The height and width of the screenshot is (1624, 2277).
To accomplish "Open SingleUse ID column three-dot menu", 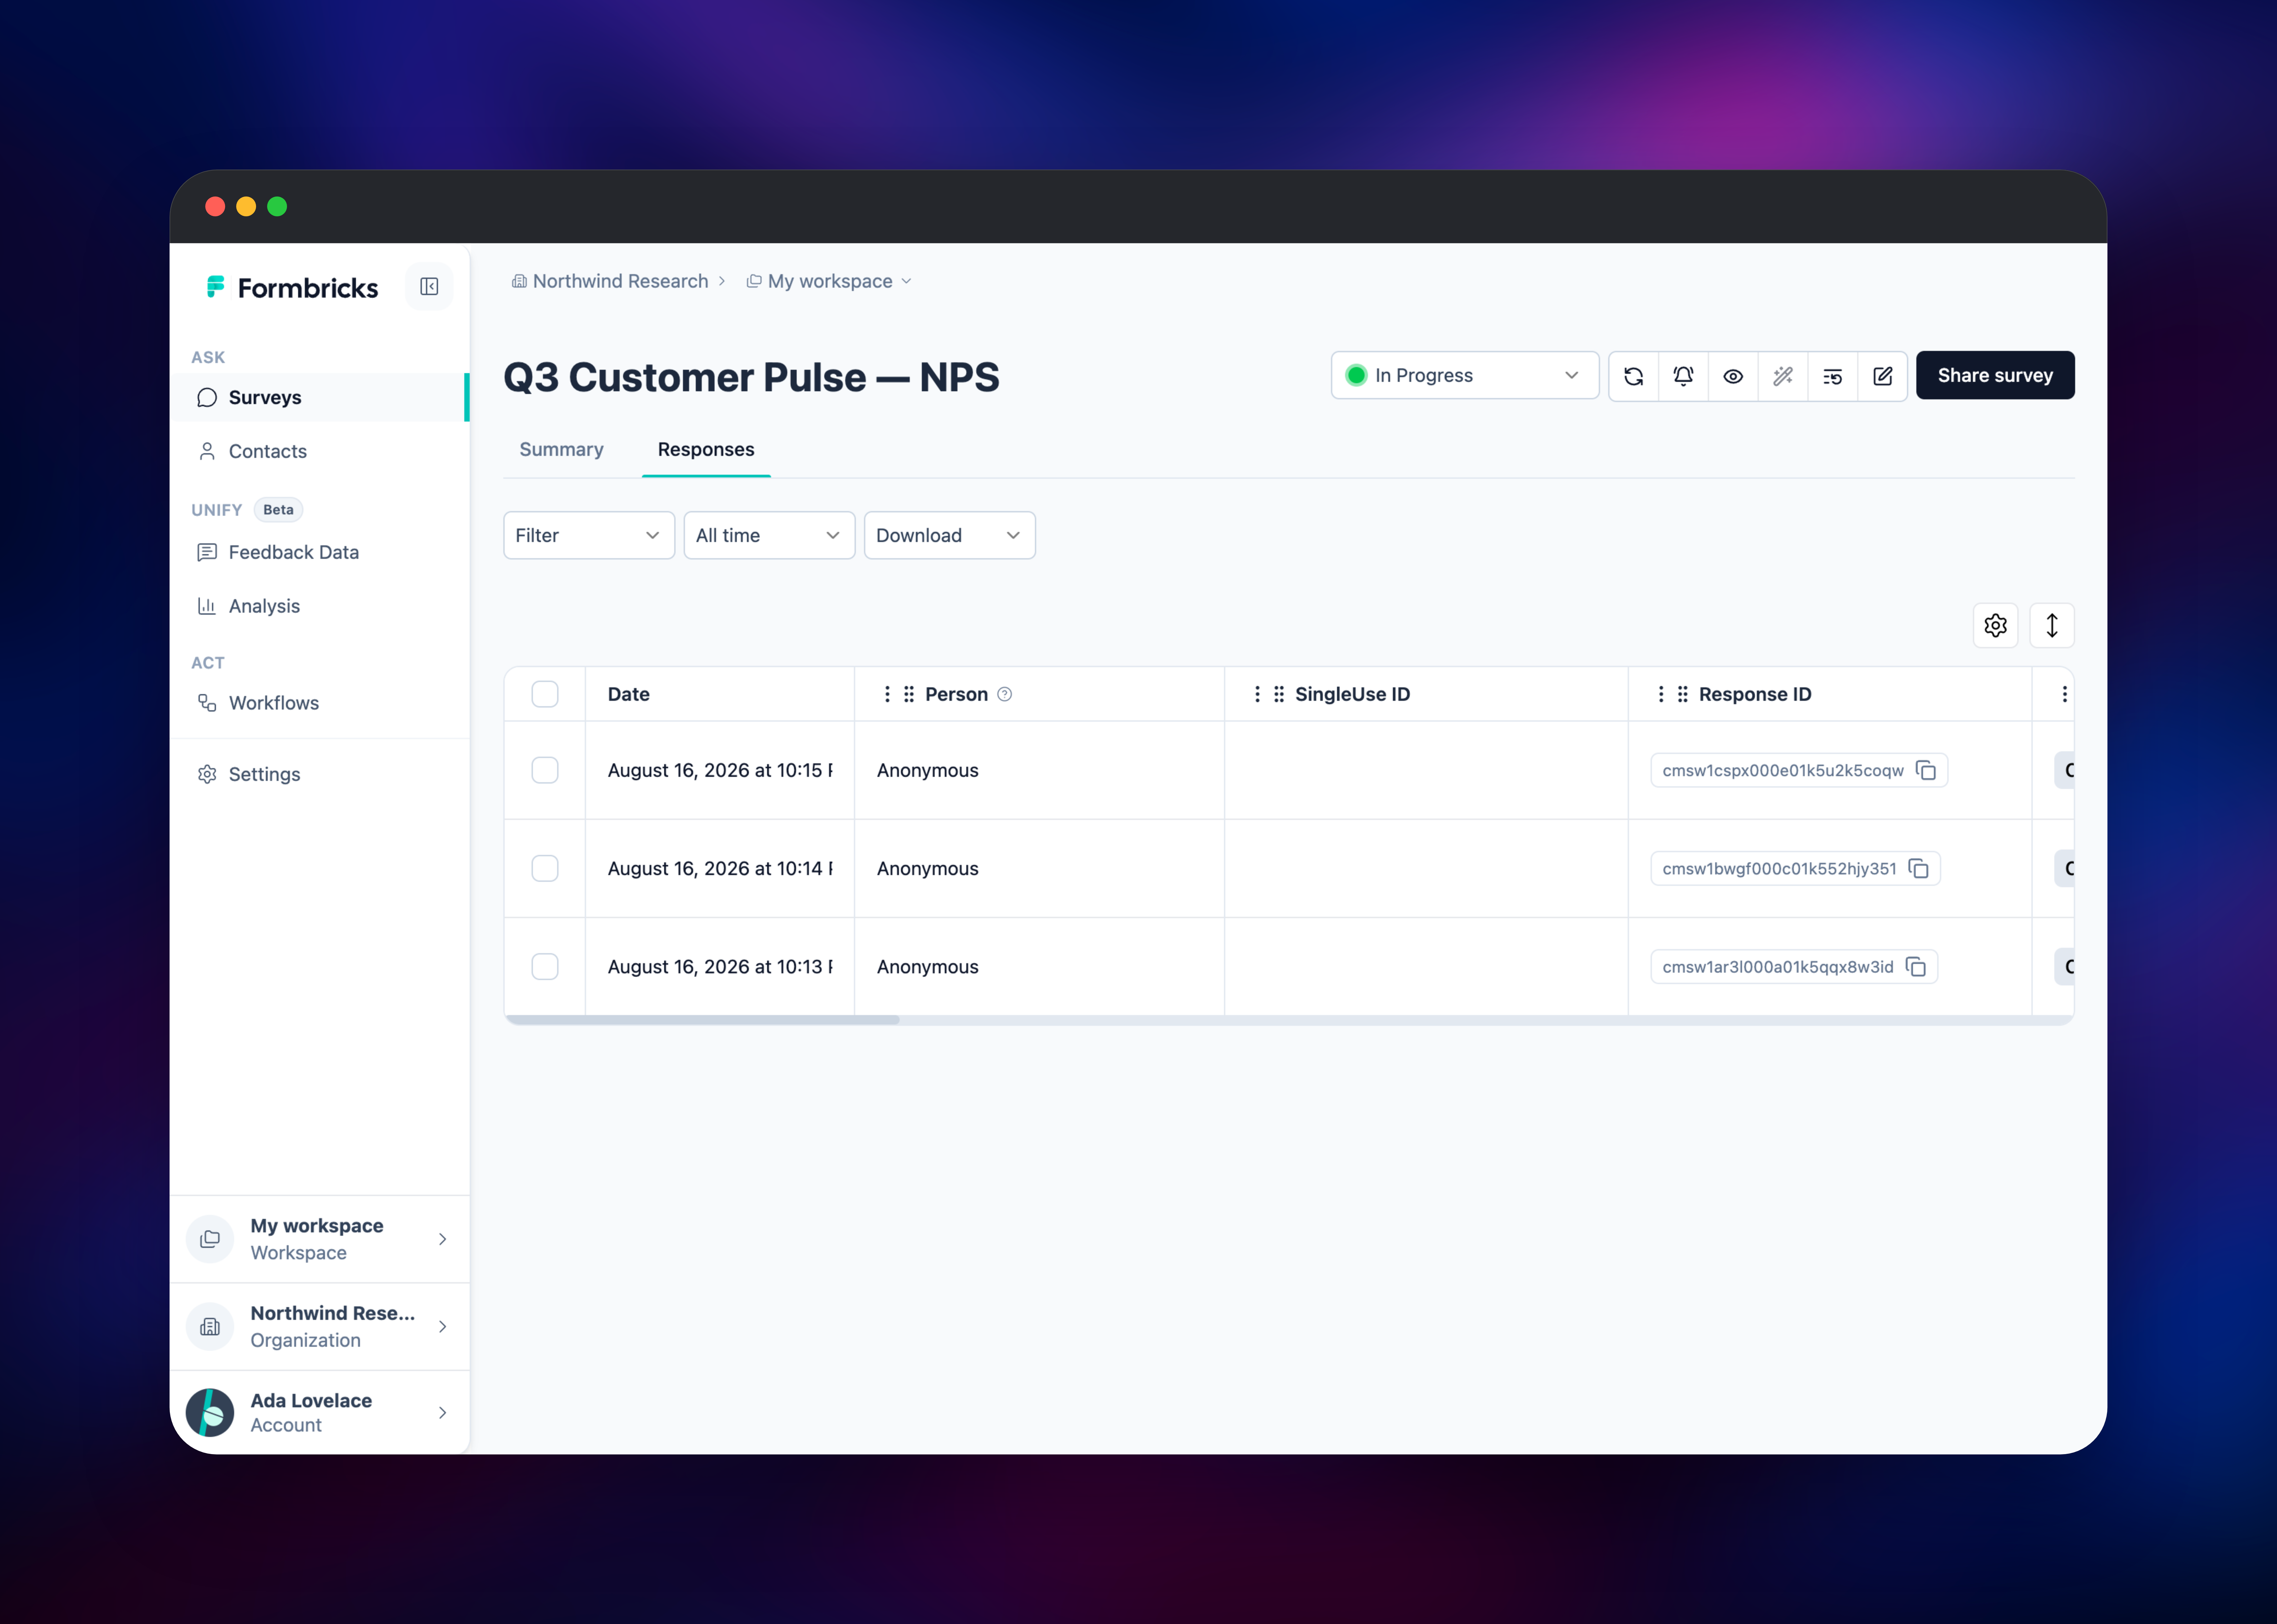I will click(x=1257, y=694).
